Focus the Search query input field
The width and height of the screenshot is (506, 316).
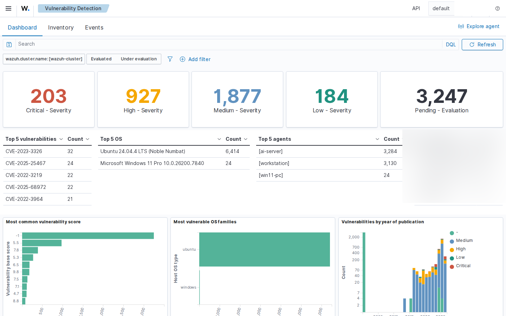click(x=228, y=44)
